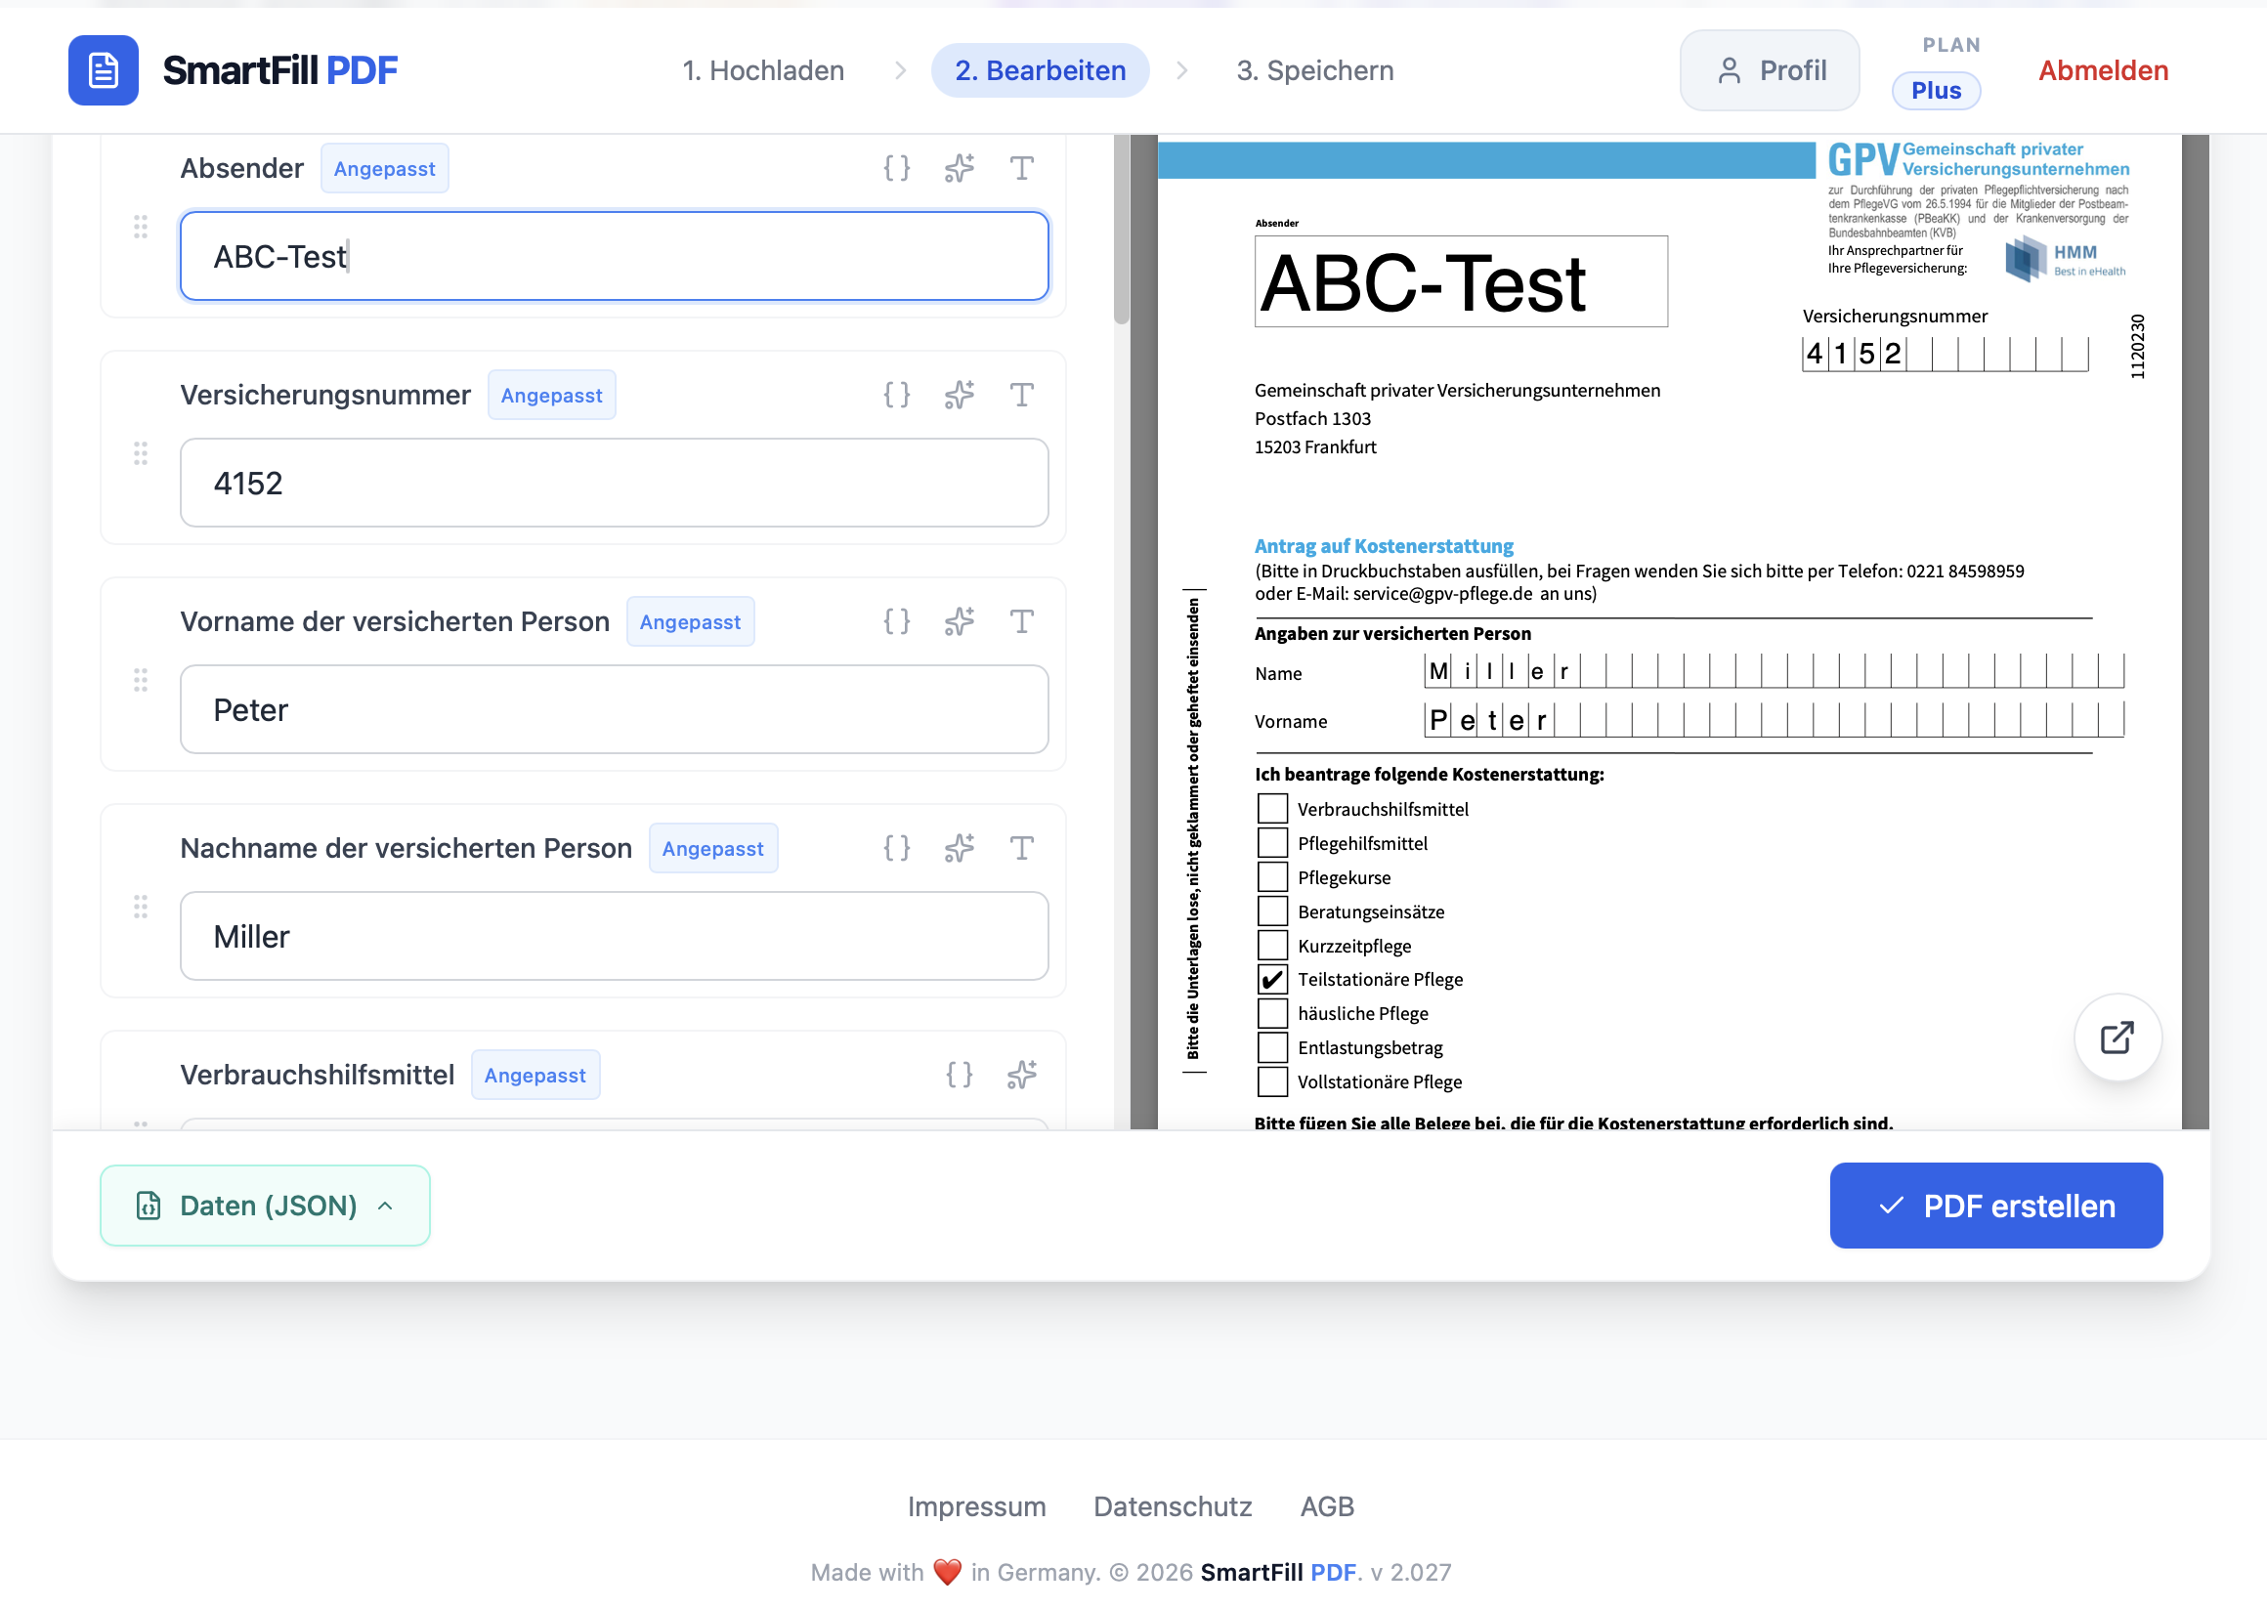This screenshot has height=1610, width=2267.
Task: Go to step 3. Speichern
Action: coord(1314,70)
